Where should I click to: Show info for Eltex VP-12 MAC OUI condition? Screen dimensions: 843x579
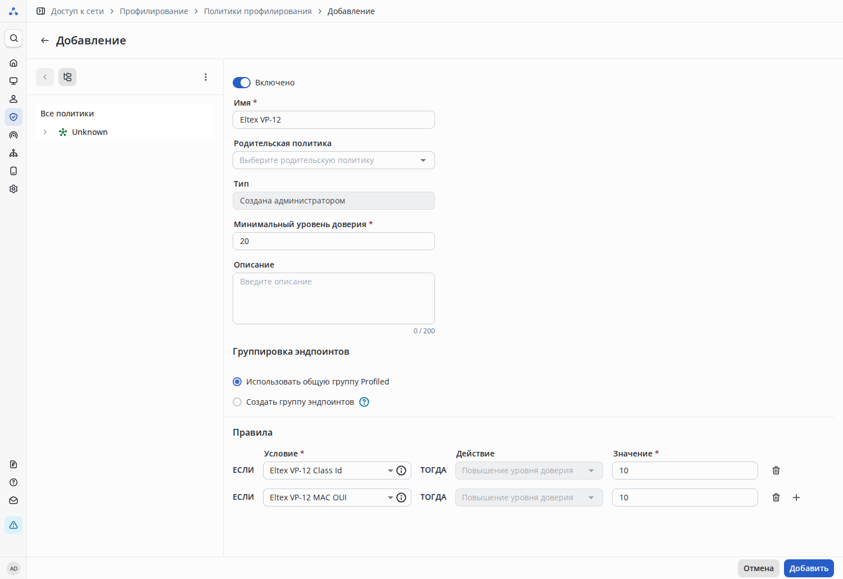(401, 497)
